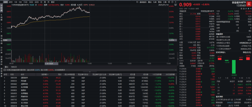Select the 东方财富 stock row
The width and height of the screenshot is (252, 107).
89,87
